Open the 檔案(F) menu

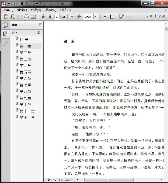(x=8, y=10)
